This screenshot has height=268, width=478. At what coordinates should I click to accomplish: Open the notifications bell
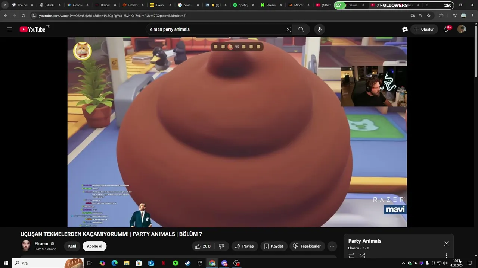coord(446,29)
